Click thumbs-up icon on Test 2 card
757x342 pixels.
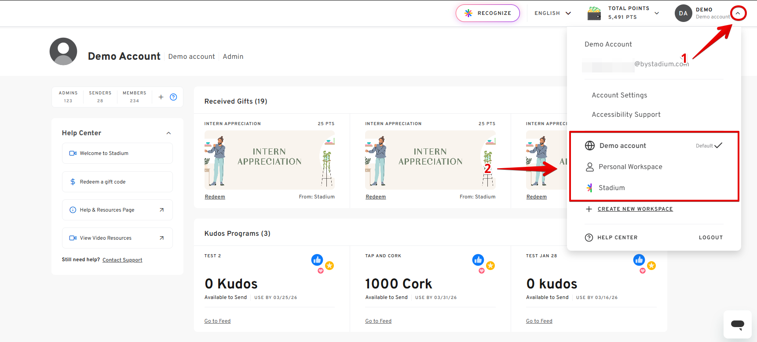coord(317,260)
